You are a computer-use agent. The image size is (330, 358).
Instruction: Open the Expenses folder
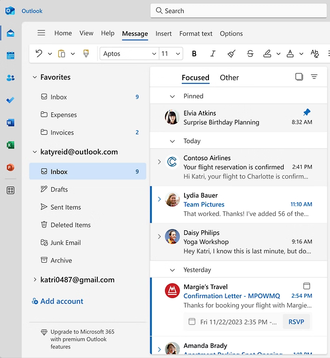87,115
